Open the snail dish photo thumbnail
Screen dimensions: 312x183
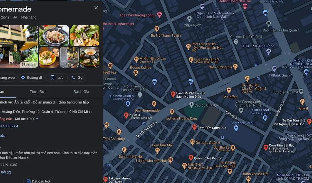90,57
